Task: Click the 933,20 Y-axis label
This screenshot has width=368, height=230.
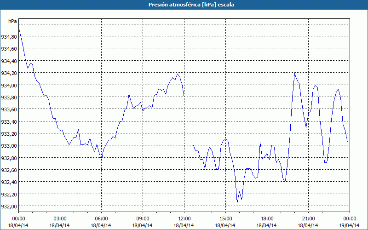Action: (9, 134)
